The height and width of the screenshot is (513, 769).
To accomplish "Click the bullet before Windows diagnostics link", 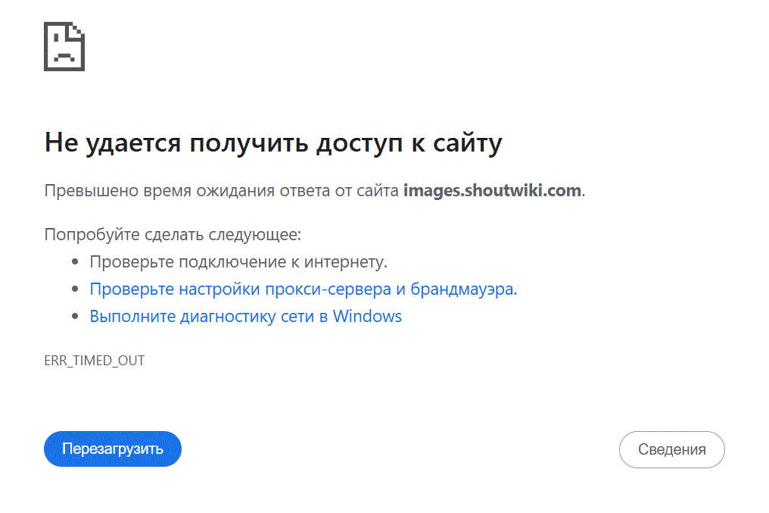I will click(75, 316).
